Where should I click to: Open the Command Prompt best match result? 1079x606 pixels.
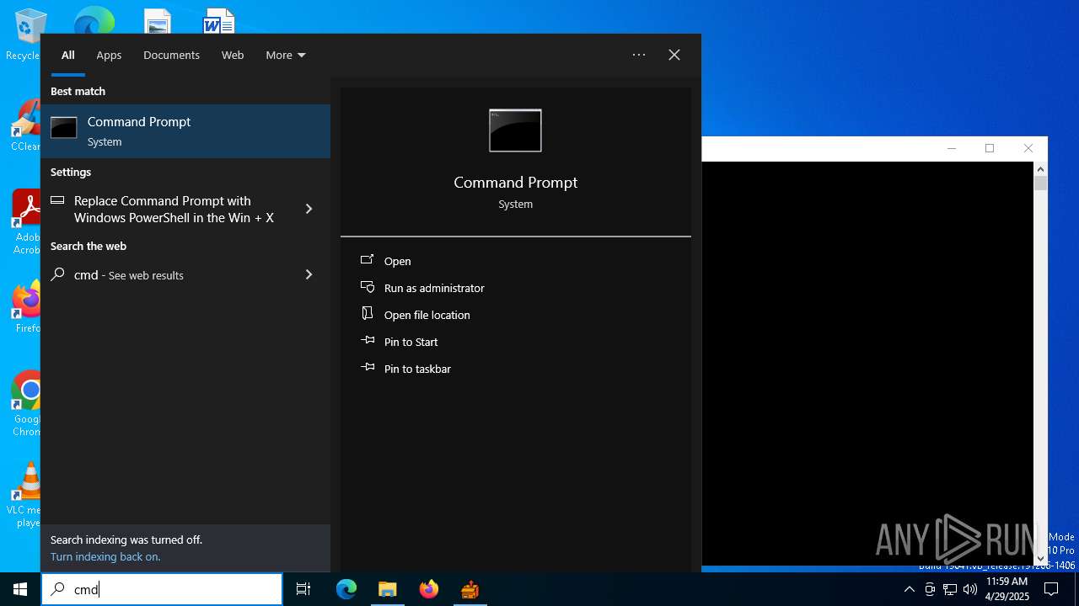[x=185, y=131]
